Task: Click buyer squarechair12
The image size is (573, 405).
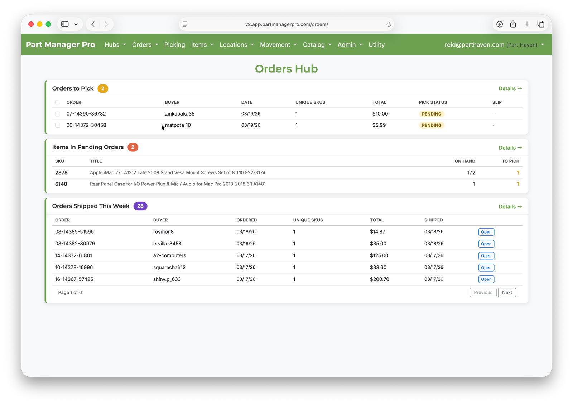Action: [169, 267]
